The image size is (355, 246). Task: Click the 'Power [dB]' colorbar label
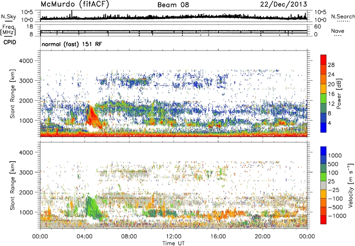pyautogui.click(x=339, y=94)
